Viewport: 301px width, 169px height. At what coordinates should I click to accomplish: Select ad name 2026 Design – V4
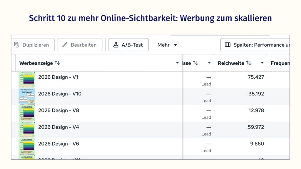pos(58,127)
